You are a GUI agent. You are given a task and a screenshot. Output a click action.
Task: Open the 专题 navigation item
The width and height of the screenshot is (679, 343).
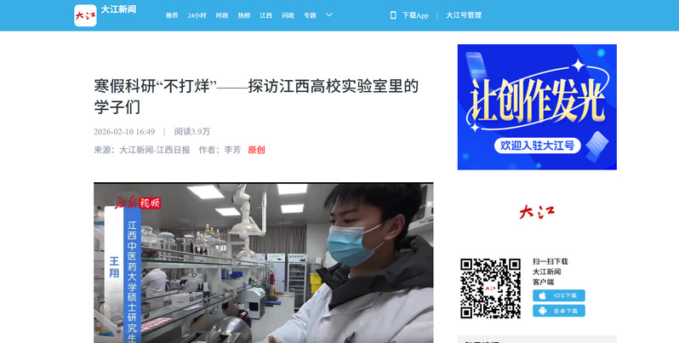pos(310,15)
